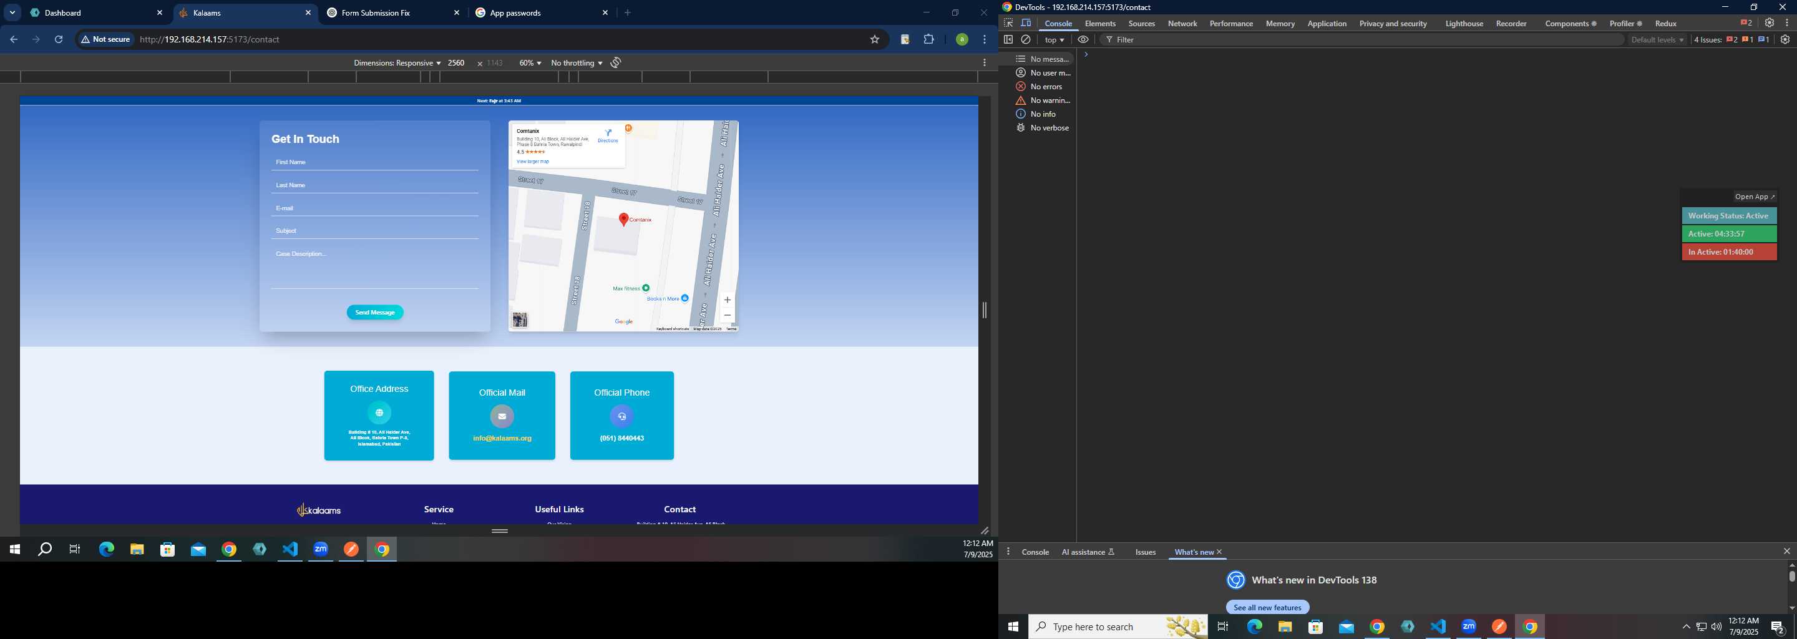The width and height of the screenshot is (1797, 639).
Task: Click the envelope icon under Official Mail
Action: click(x=502, y=416)
